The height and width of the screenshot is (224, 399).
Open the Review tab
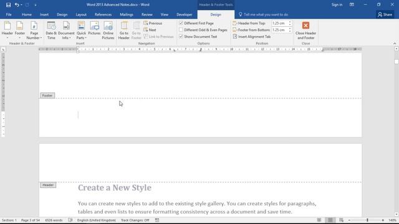[147, 14]
